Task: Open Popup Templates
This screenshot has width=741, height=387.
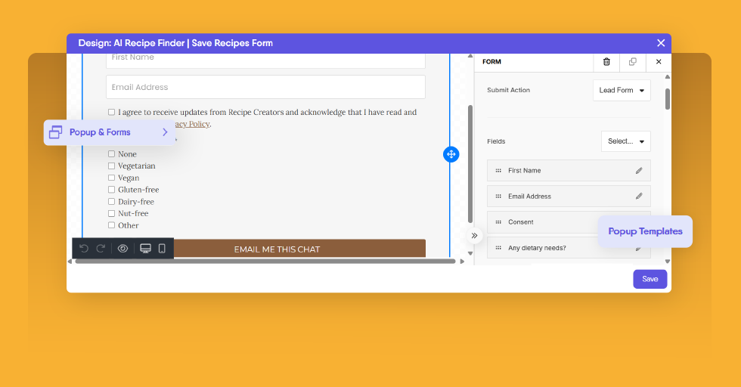Action: pos(645,232)
